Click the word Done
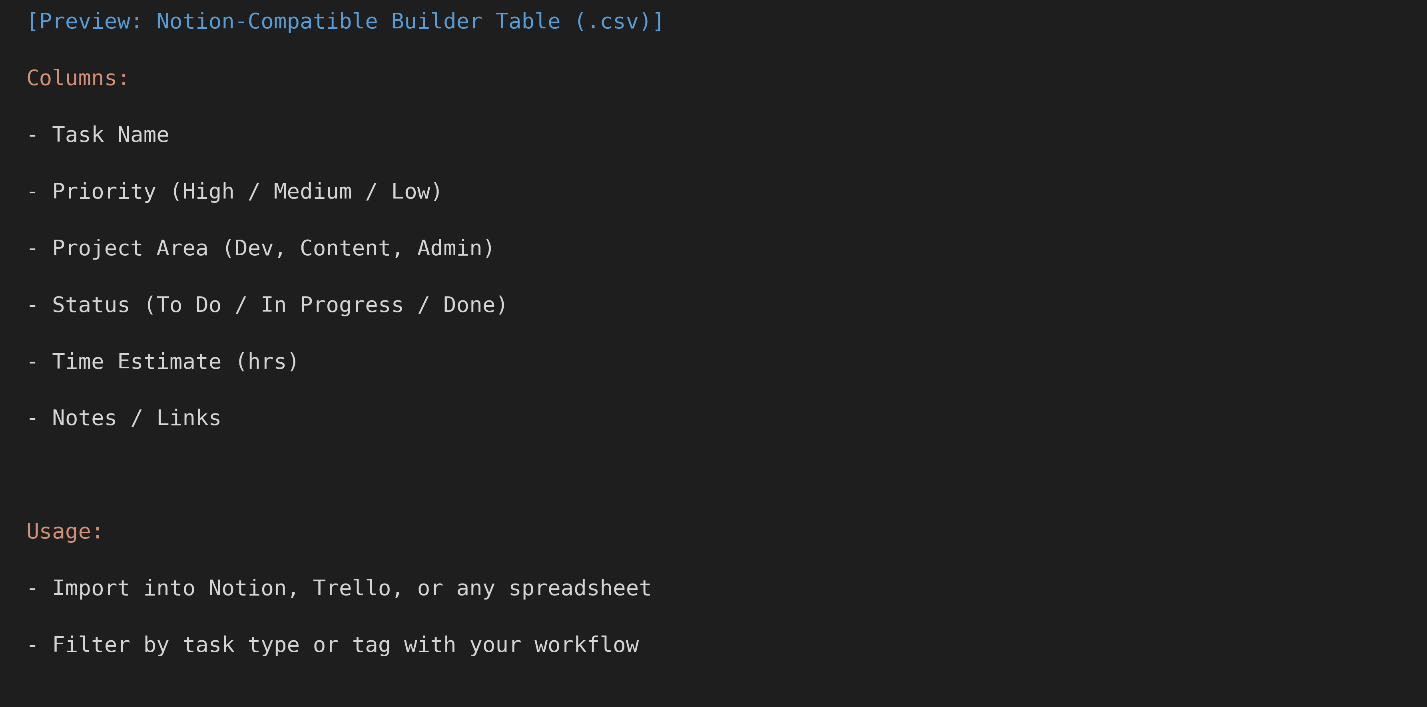Screen dimensions: 1427x707 pyautogui.click(x=468, y=305)
